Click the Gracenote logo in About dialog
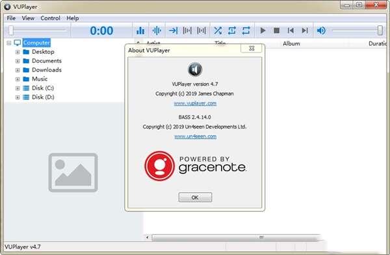390x255 pixels. click(x=196, y=166)
